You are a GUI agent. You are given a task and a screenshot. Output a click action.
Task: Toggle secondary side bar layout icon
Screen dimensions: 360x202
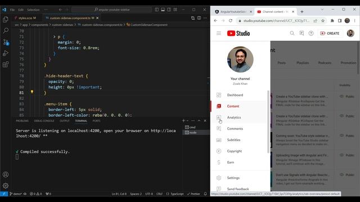[x=169, y=10]
